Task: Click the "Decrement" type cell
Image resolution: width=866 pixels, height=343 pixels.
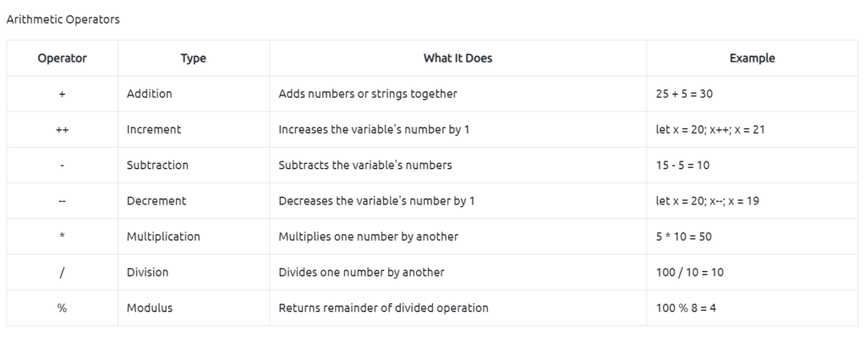Action: coord(156,201)
